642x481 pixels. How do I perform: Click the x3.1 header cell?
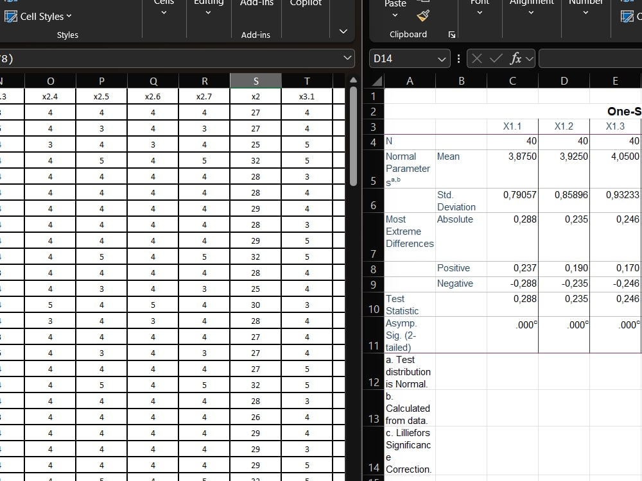pyautogui.click(x=307, y=97)
